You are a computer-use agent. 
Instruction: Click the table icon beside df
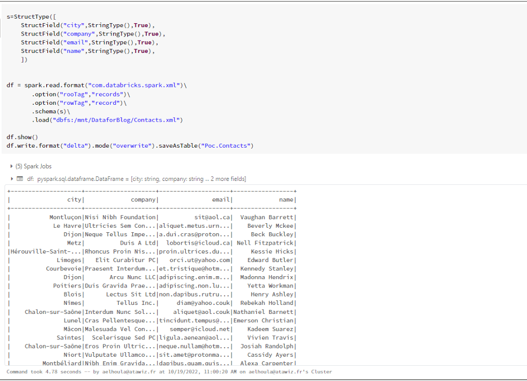click(20, 179)
